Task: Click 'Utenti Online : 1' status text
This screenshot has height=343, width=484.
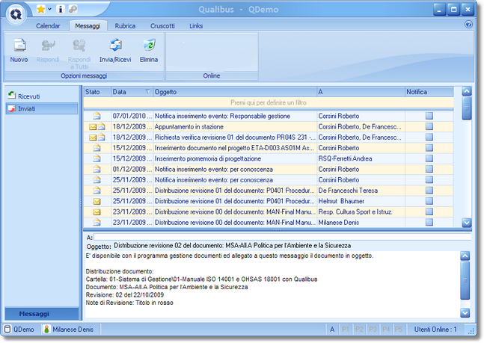Action: click(435, 329)
